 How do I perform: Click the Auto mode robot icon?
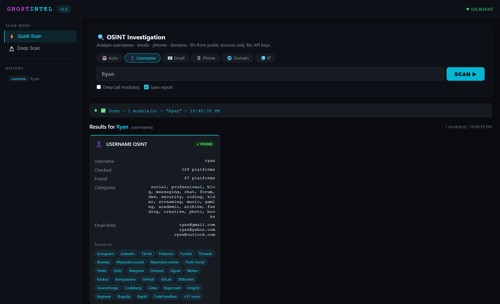pyautogui.click(x=104, y=58)
